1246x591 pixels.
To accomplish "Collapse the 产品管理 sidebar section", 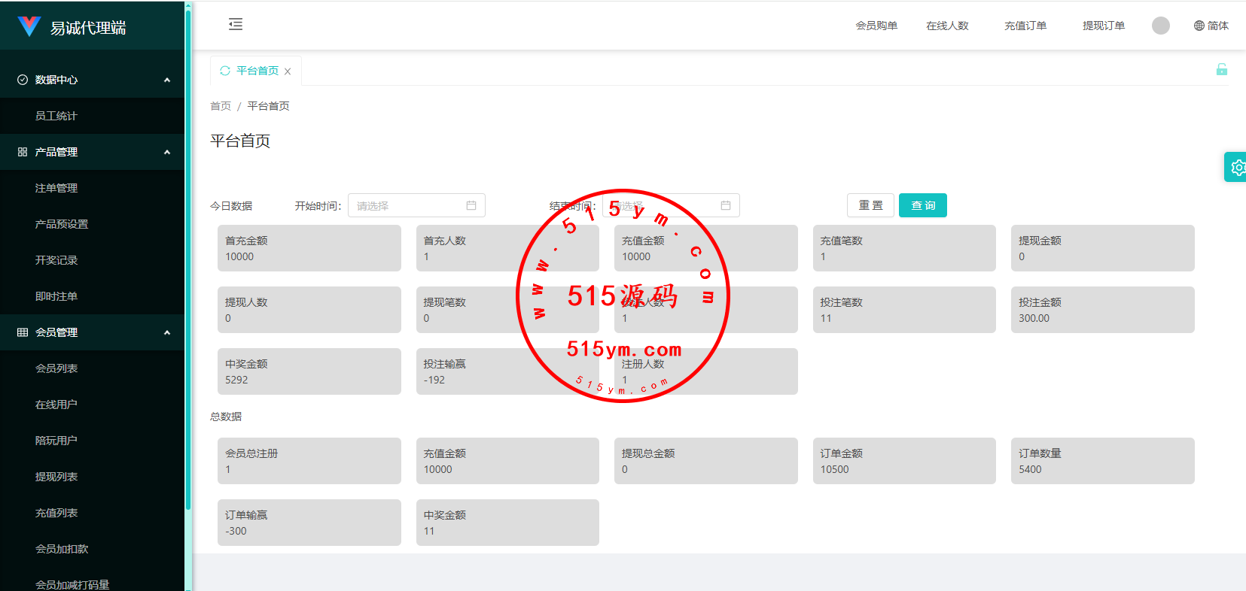I will click(x=166, y=152).
